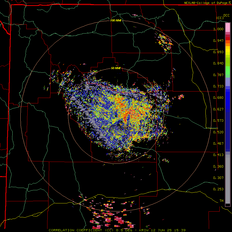The width and height of the screenshot is (232, 232).
Task: Click the 0.307 legend value
Action: [218, 178]
